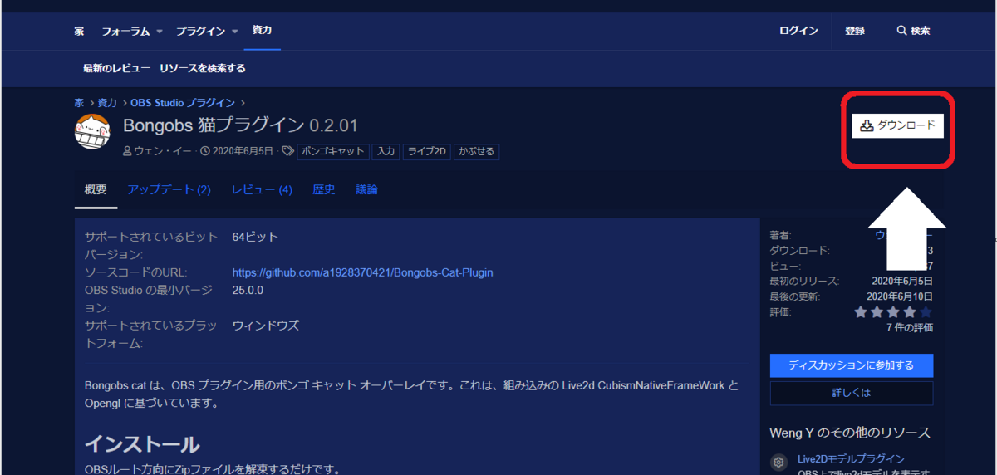Click the 25.0.0 version text

coord(248,291)
